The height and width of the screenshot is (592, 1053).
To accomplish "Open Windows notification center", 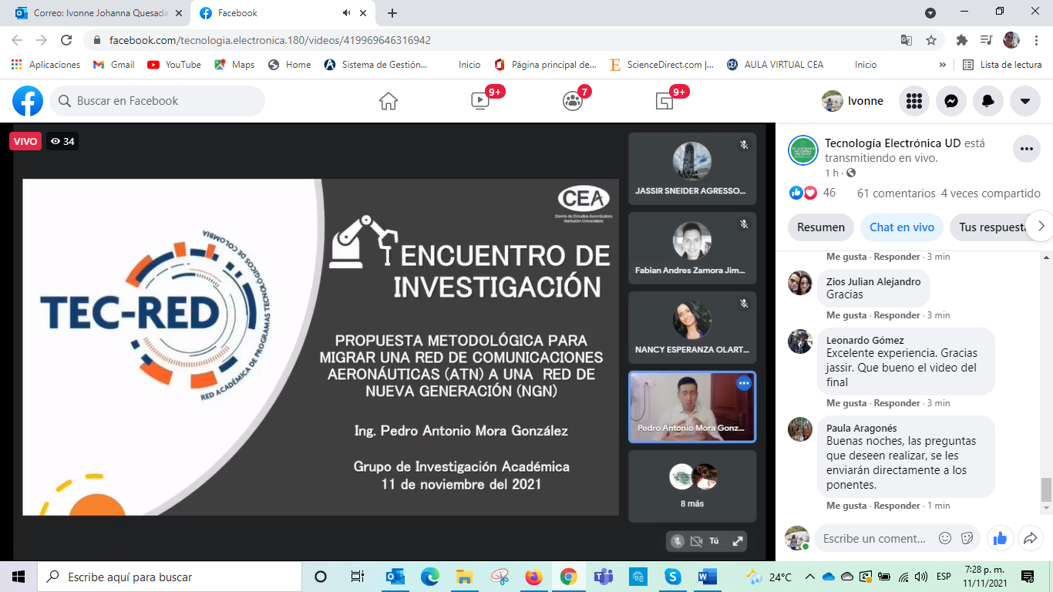I will point(1027,577).
